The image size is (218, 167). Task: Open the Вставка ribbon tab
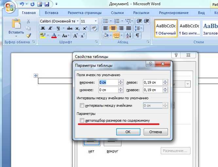51,13
